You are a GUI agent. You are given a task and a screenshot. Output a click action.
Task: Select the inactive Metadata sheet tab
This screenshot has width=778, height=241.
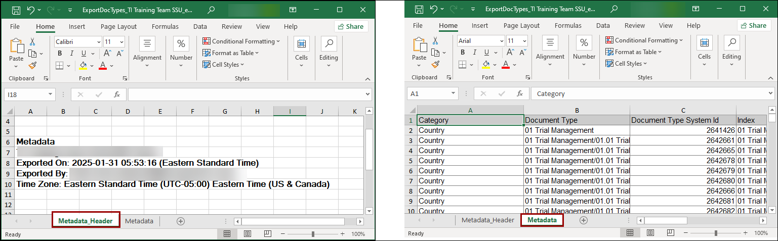point(139,221)
